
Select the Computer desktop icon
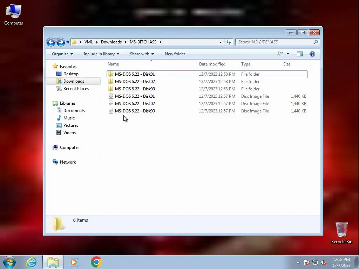(x=14, y=15)
